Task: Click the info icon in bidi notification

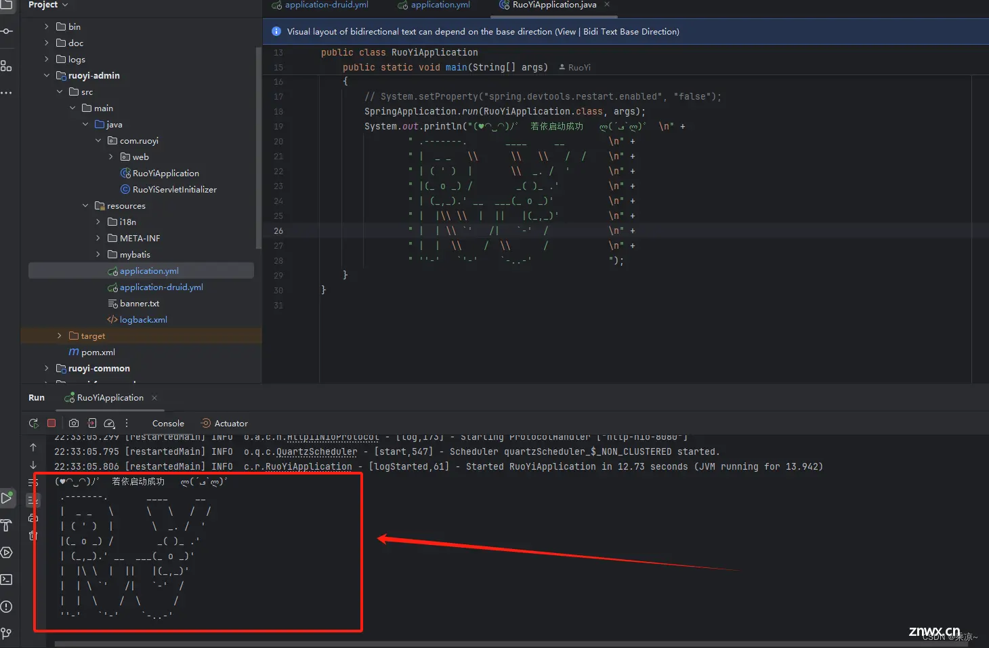Action: click(x=276, y=31)
